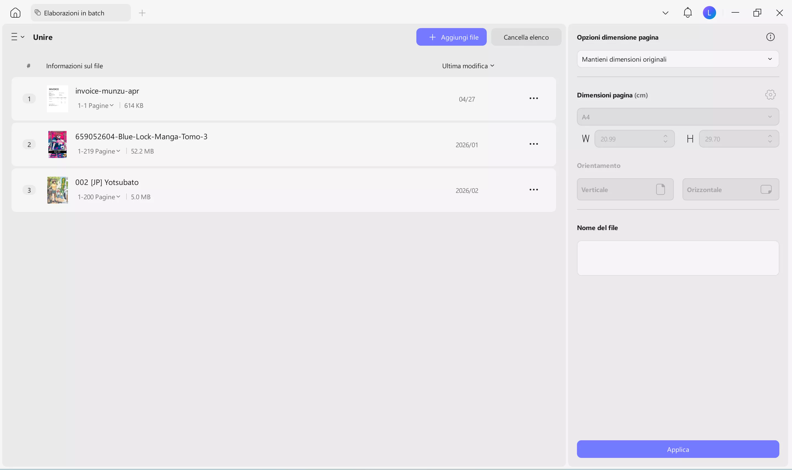Screen dimensions: 792x470
Task: Click the date 2026/02
Action: pos(466,190)
